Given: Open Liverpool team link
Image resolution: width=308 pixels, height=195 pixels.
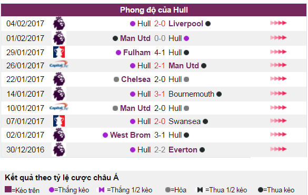Looking at the screenshot, I should [x=186, y=24].
